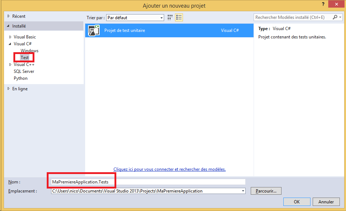Expand the En ligne section
Image resolution: width=346 pixels, height=211 pixels.
coord(9,89)
